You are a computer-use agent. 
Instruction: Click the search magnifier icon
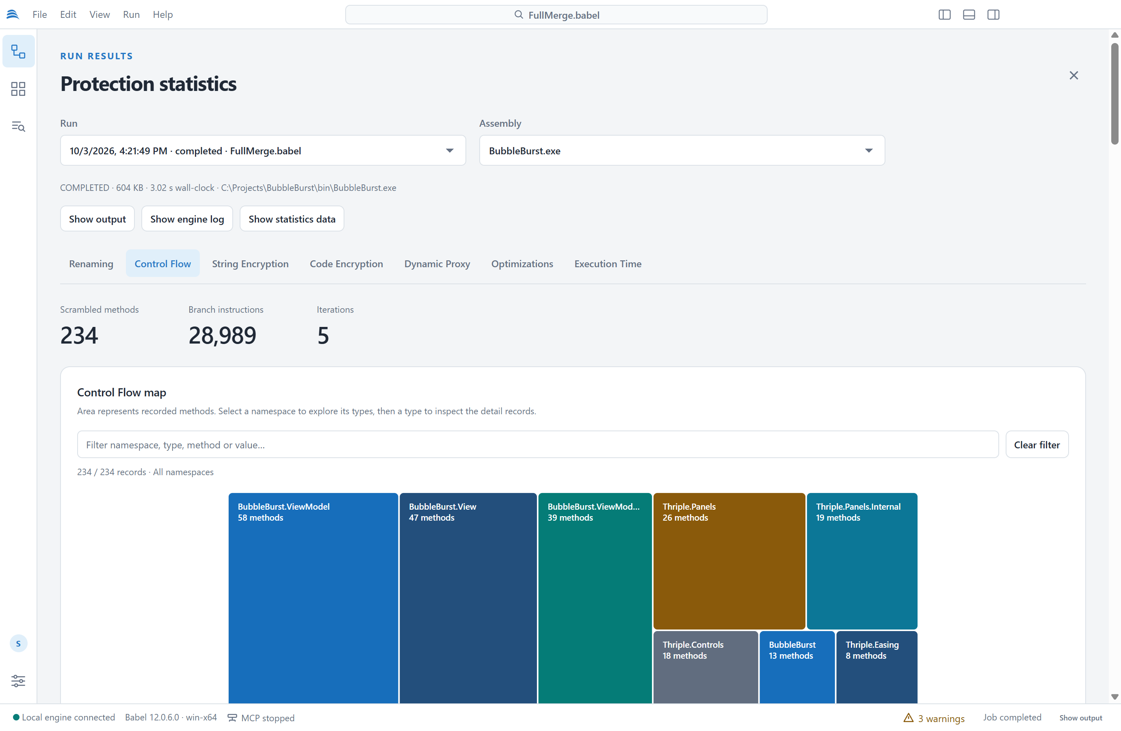coord(519,15)
